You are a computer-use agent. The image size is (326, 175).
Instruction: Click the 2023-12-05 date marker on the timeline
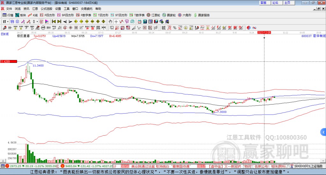click(x=264, y=33)
